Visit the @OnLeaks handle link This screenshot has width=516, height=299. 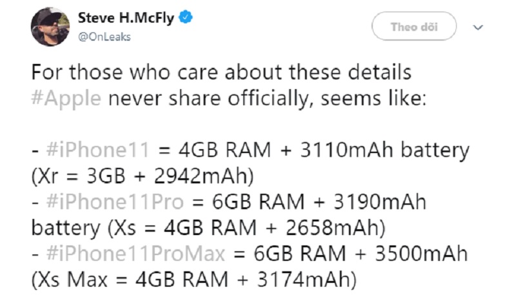click(104, 37)
